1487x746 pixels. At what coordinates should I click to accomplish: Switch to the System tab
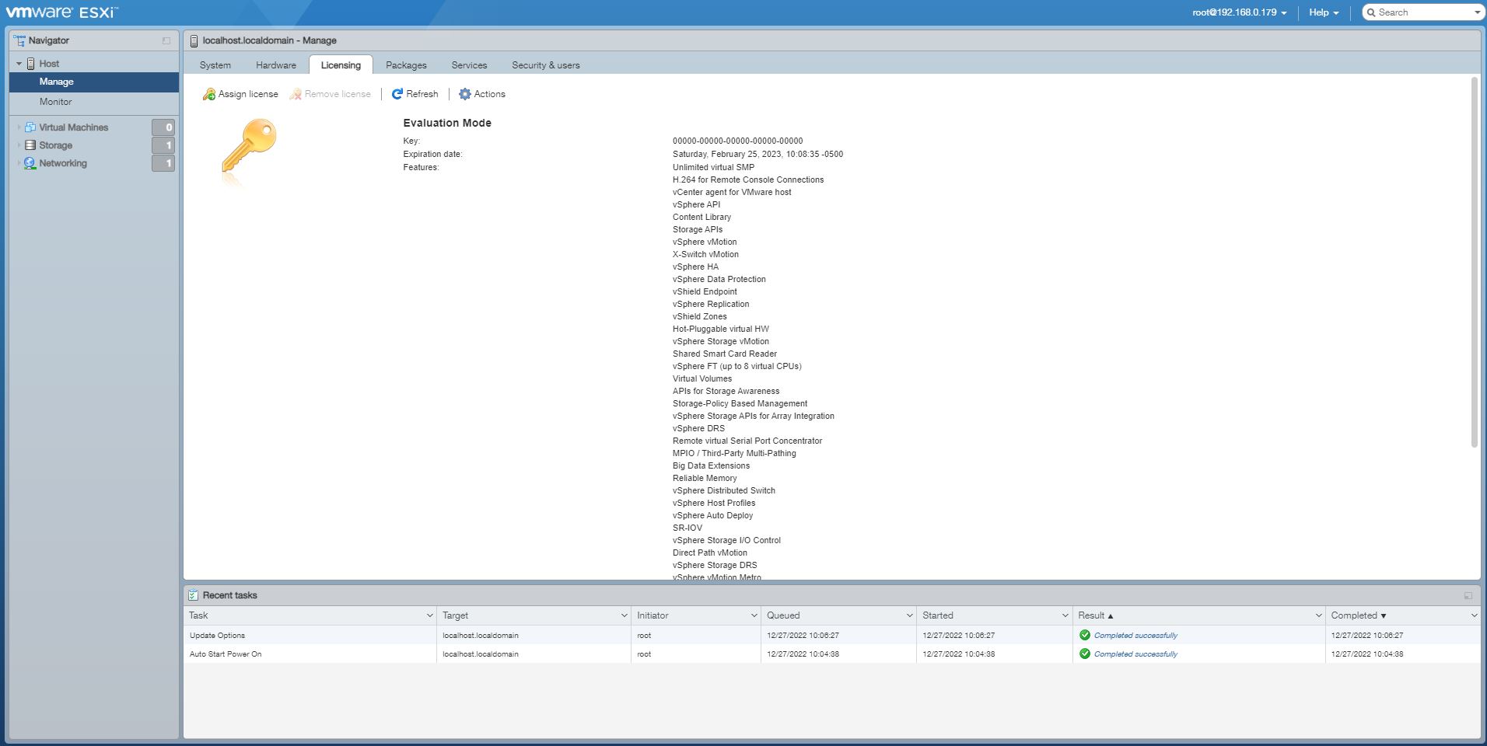215,65
